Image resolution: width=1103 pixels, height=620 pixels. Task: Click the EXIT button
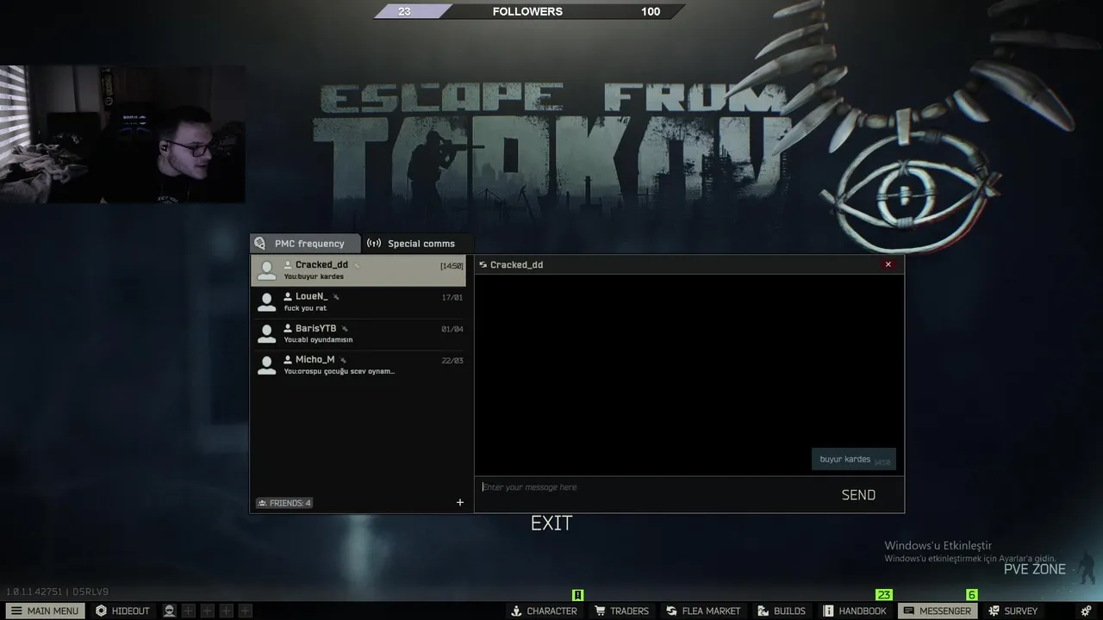551,524
